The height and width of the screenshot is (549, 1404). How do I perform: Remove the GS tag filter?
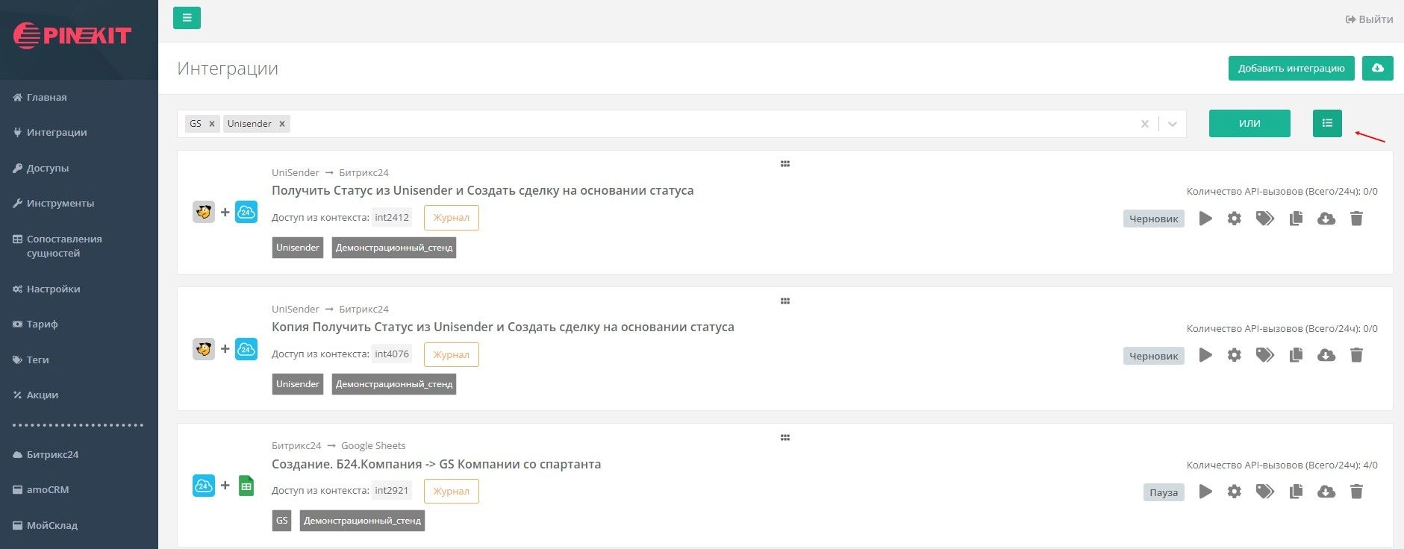(212, 124)
